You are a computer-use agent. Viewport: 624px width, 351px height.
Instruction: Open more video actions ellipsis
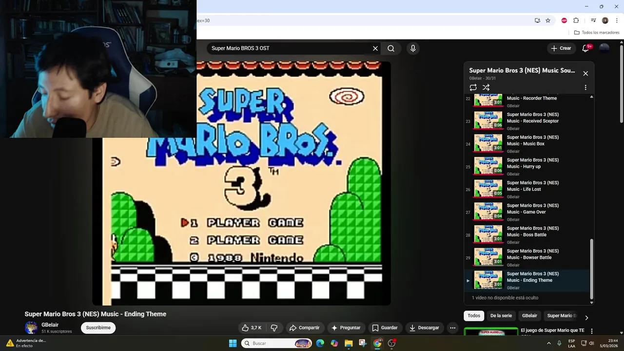coord(452,328)
